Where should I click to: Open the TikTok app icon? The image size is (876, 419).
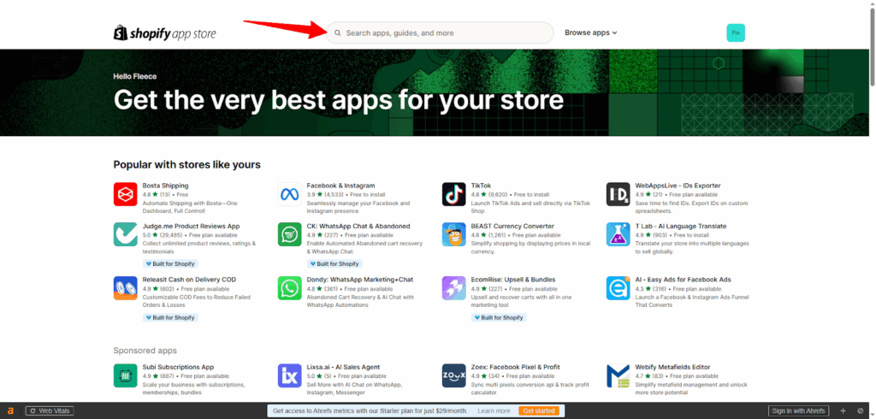click(x=453, y=194)
